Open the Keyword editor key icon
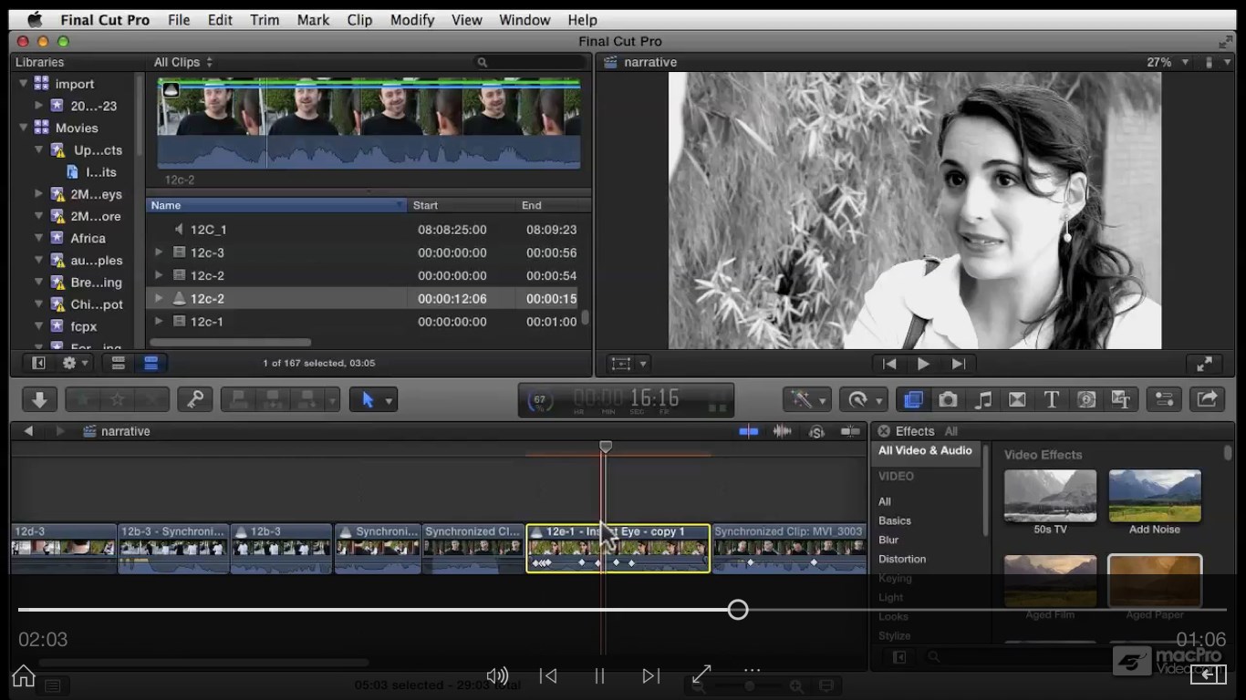The width and height of the screenshot is (1246, 700). coord(195,399)
